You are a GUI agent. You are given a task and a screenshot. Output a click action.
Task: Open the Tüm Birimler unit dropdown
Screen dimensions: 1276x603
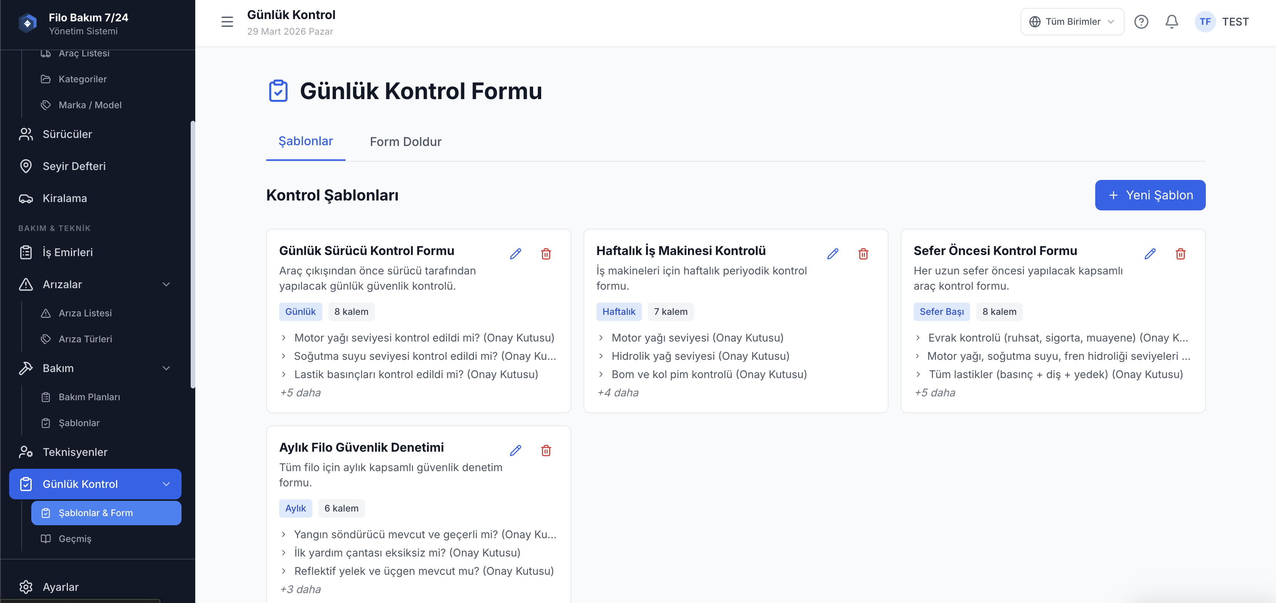point(1072,22)
